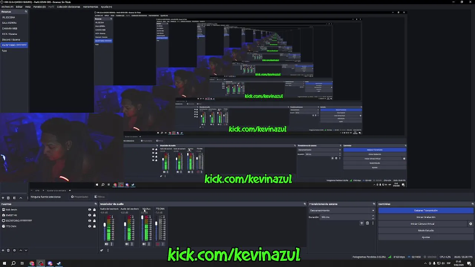Image resolution: width=475 pixels, height=267 pixels.
Task: Open Propiedades button above the Fuentes panel
Action: (79, 197)
